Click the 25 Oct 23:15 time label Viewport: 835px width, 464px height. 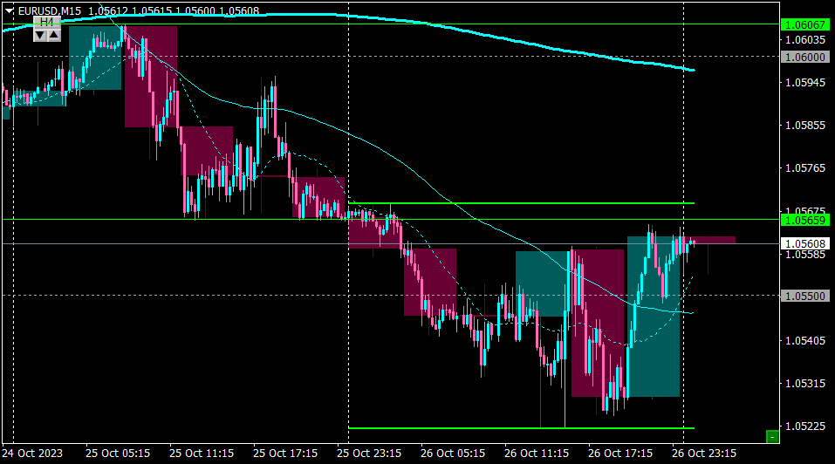pos(369,454)
